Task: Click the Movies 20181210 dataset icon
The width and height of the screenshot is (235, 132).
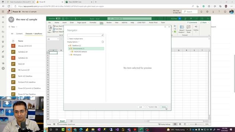Action: (13, 46)
